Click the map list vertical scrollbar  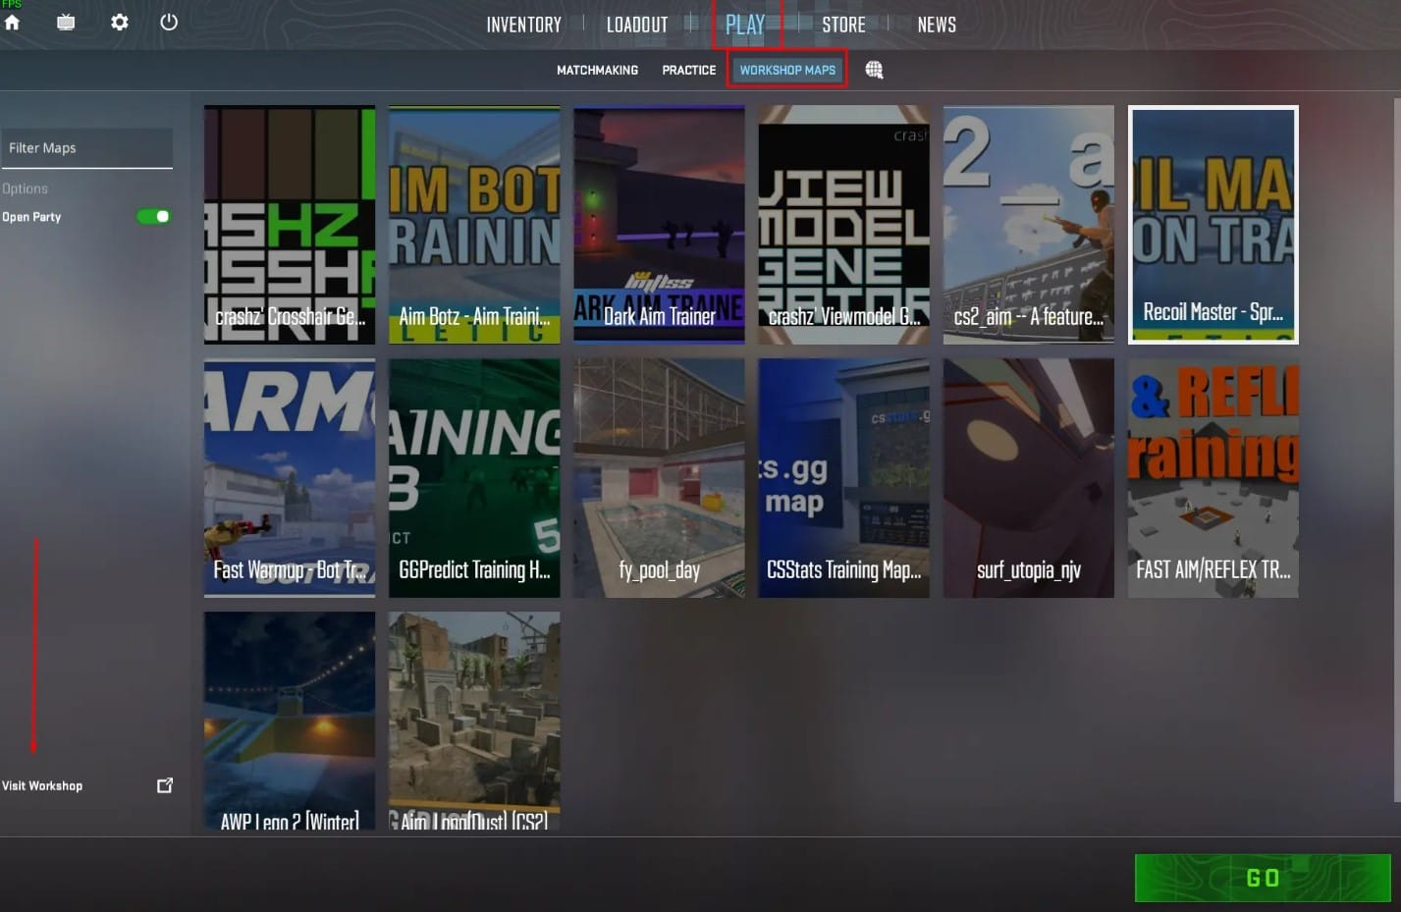tap(1397, 450)
